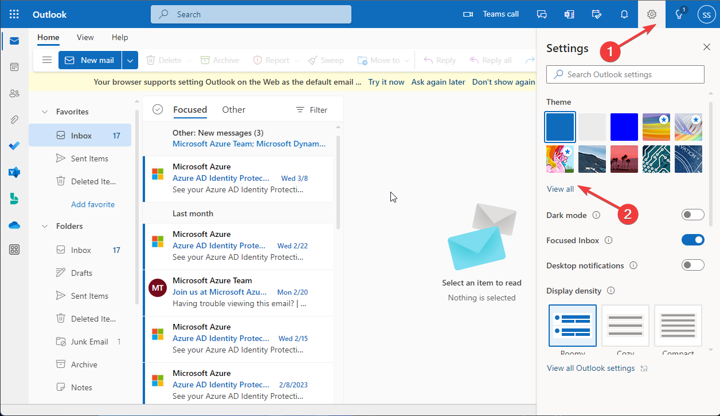Open the Junk Email folder

tap(80, 342)
